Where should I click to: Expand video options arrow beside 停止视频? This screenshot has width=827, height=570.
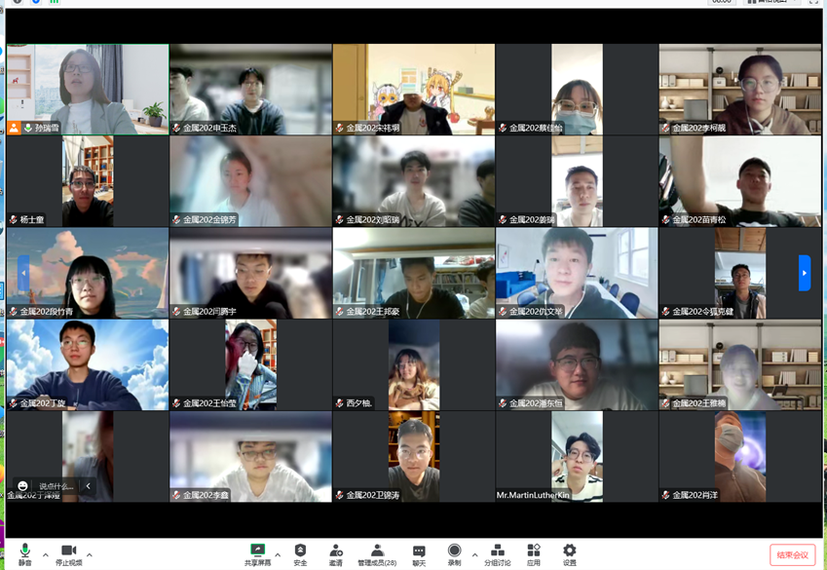pos(90,555)
